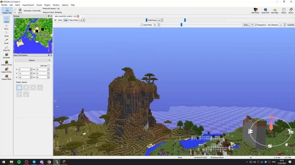
Task: Open the Edit menu
Action: (x=11, y=5)
